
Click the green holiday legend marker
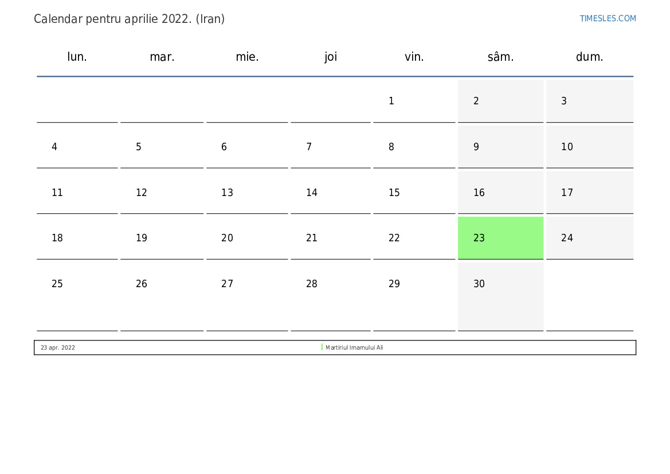click(322, 347)
